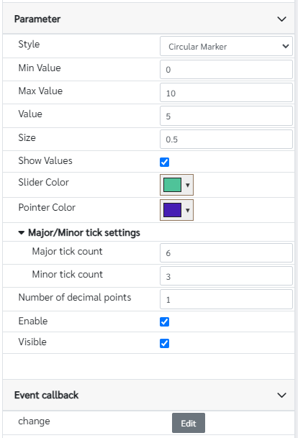
Task: Click the Min Value input field
Action: click(226, 69)
